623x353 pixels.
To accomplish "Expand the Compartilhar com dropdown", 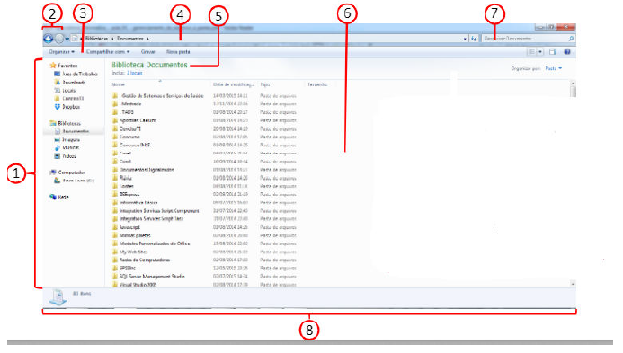I will tap(108, 51).
